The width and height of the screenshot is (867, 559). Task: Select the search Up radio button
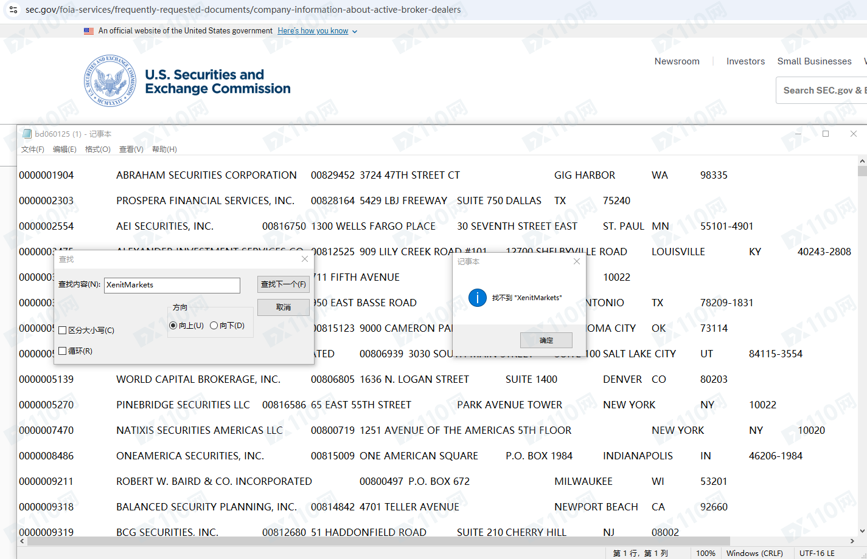click(x=173, y=326)
